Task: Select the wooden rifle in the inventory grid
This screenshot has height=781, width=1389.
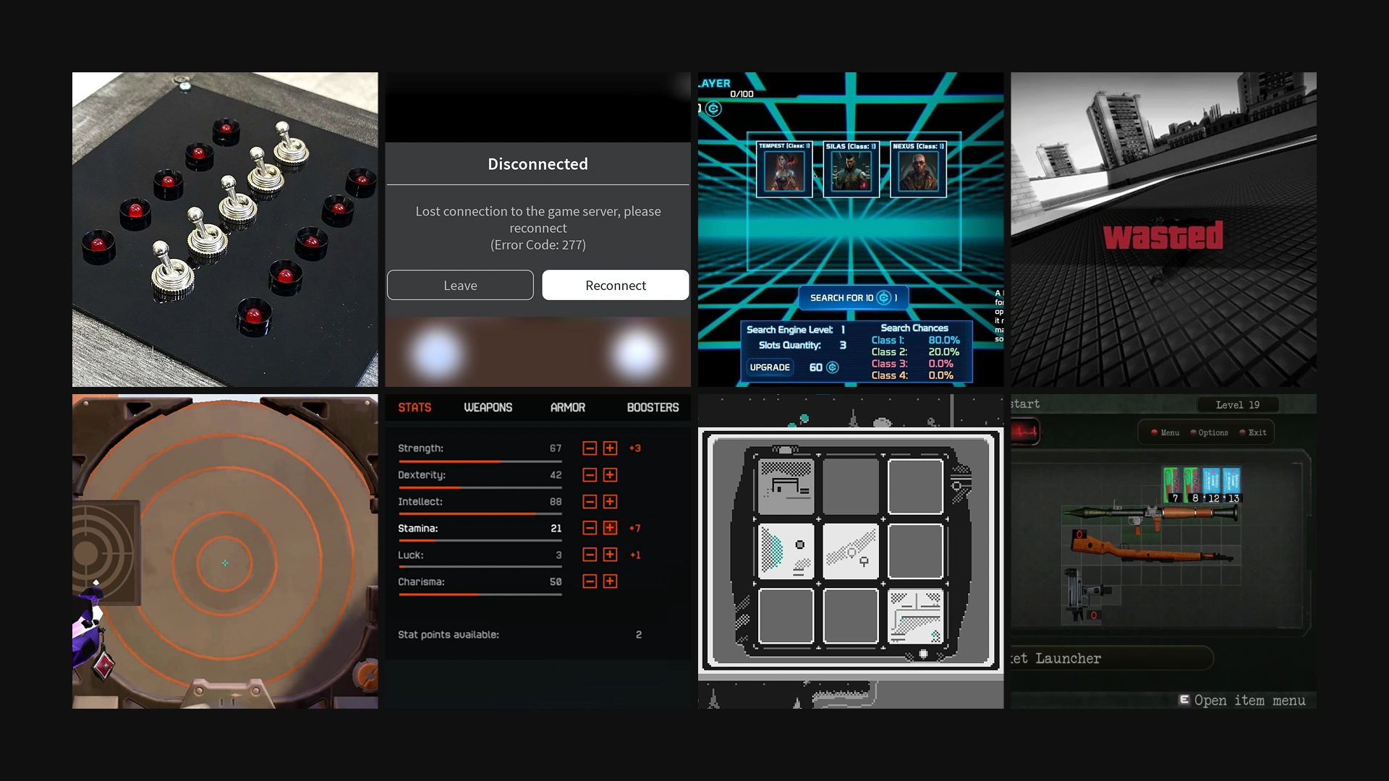Action: [1150, 550]
